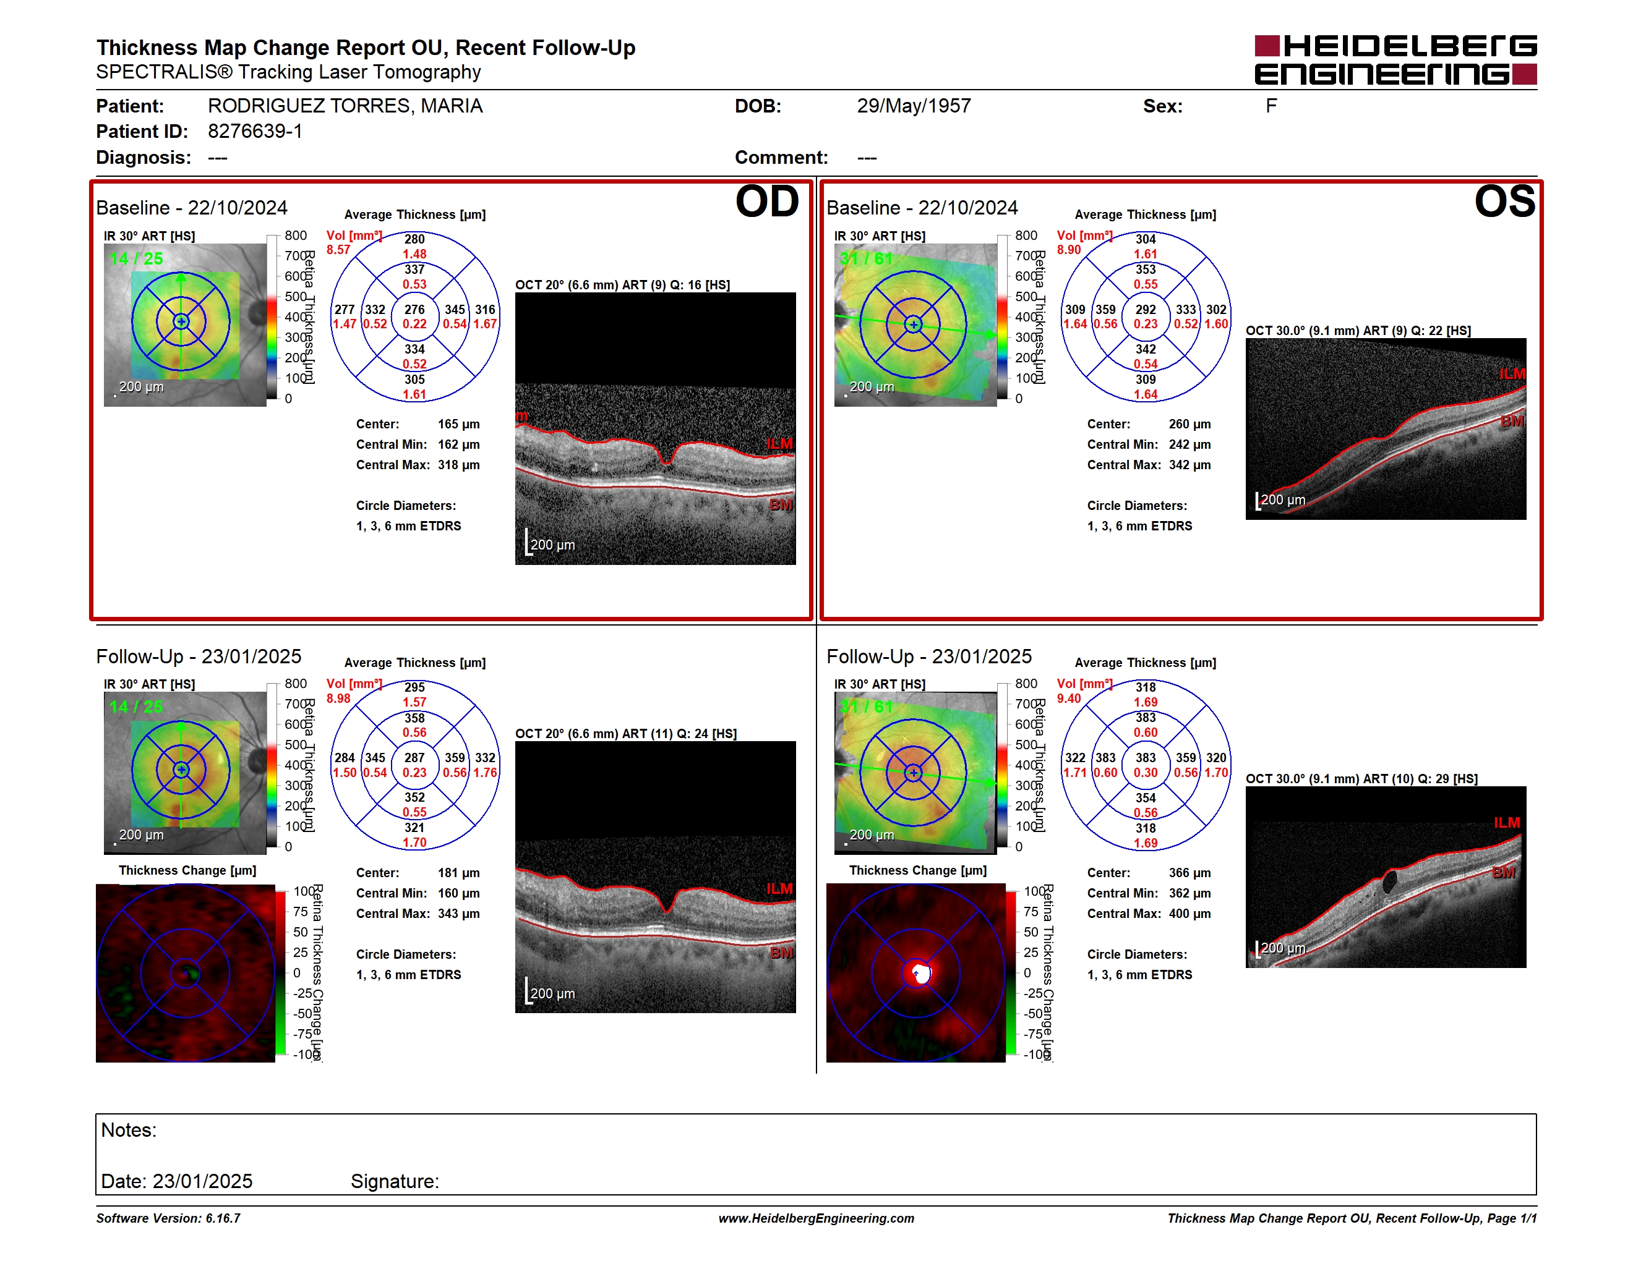The height and width of the screenshot is (1261, 1633).
Task: Click the OS thickness change red-green color bar
Action: coord(1011,973)
